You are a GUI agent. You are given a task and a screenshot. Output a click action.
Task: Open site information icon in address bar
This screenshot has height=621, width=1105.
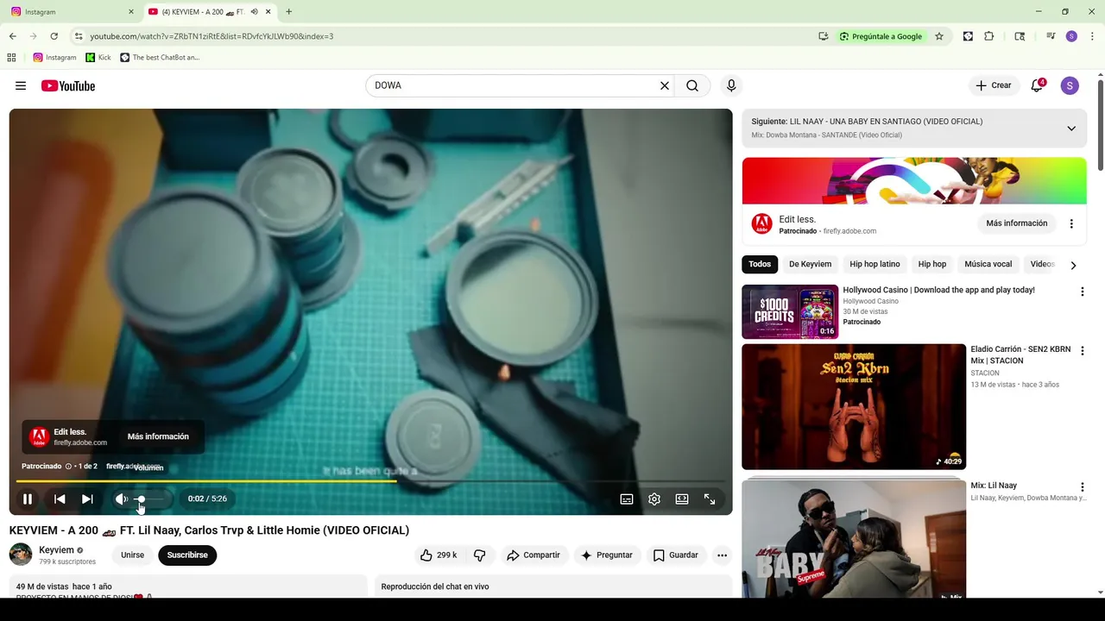pyautogui.click(x=79, y=36)
